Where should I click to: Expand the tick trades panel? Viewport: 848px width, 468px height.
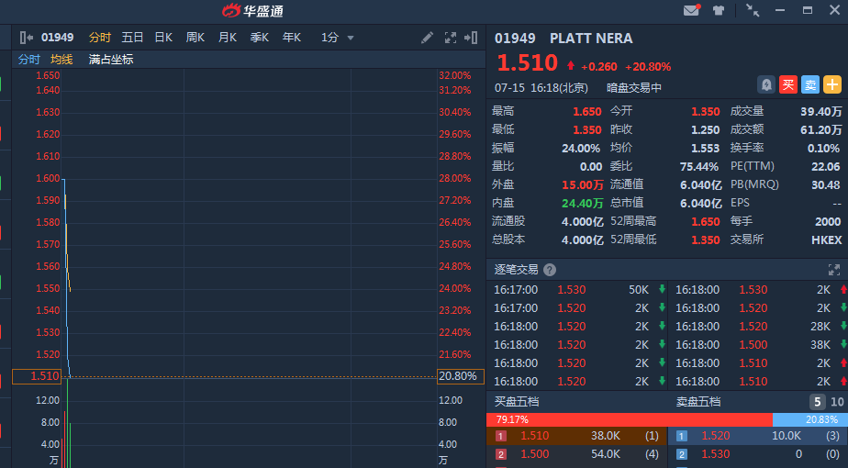pyautogui.click(x=833, y=270)
